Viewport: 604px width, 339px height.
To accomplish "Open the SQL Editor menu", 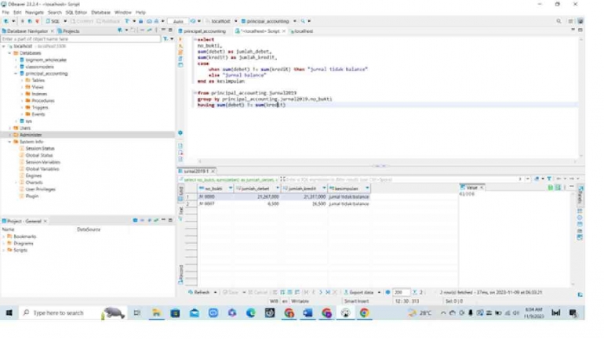I will [x=76, y=13].
